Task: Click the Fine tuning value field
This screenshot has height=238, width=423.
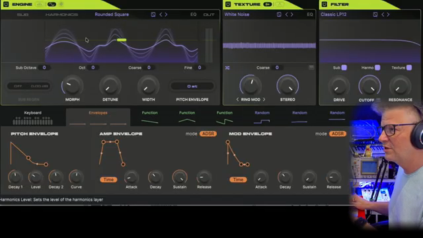Action: coord(200,67)
